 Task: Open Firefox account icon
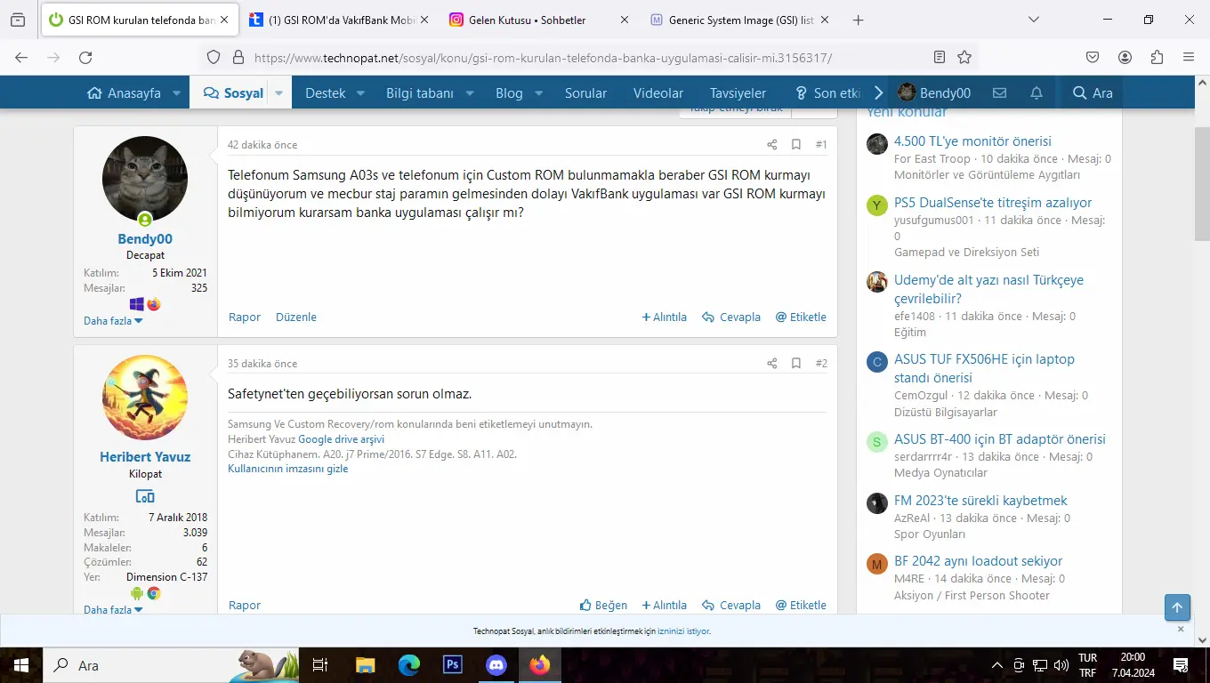[x=1125, y=57]
